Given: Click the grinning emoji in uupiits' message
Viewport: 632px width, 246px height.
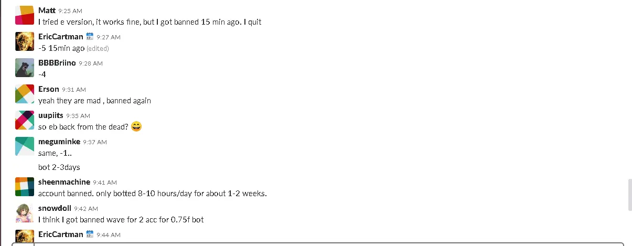Looking at the screenshot, I should 136,126.
